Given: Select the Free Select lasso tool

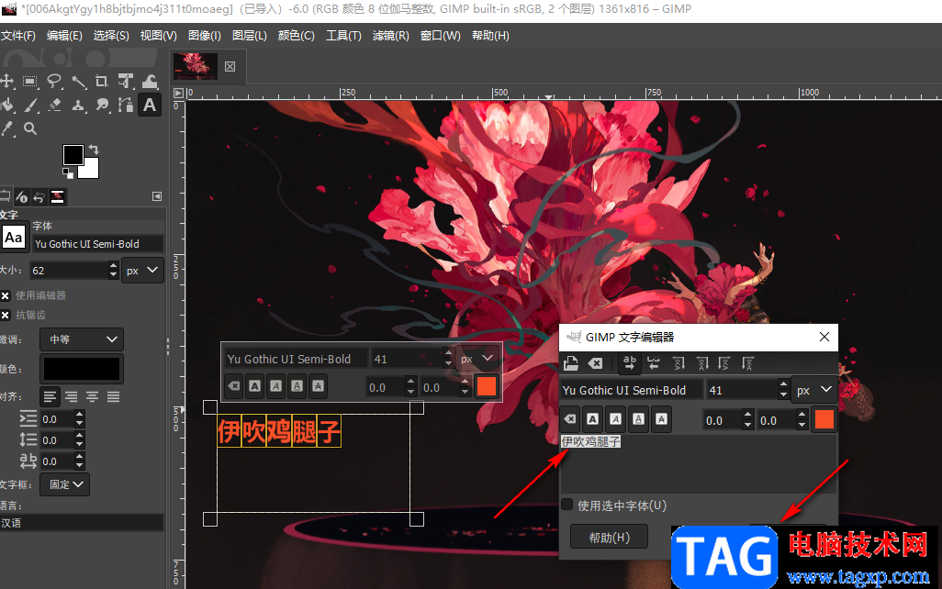Looking at the screenshot, I should (x=54, y=81).
